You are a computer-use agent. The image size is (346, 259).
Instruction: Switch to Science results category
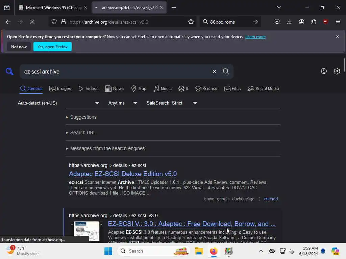[x=206, y=89]
